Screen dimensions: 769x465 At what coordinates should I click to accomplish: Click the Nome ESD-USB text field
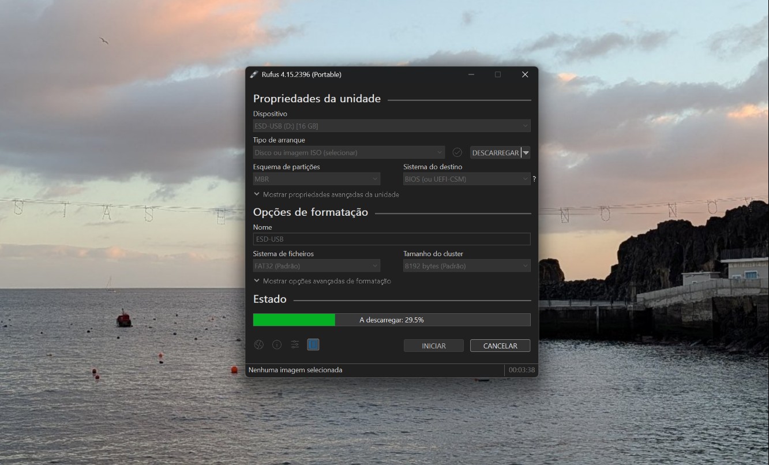392,239
